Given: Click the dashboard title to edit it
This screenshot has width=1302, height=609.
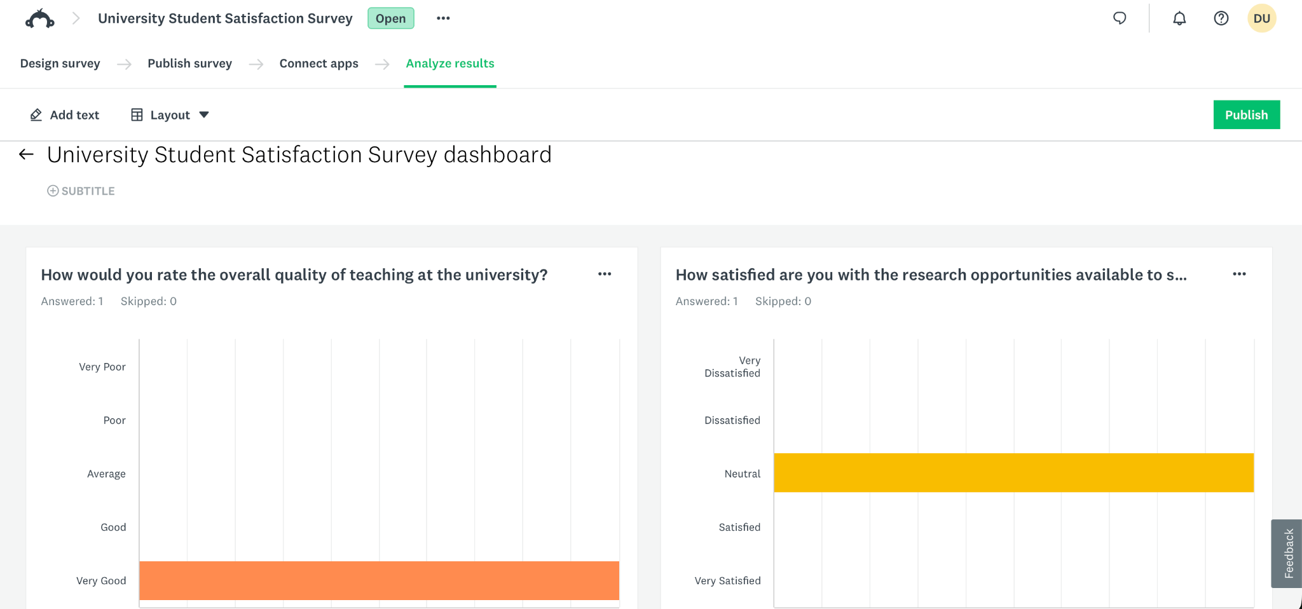Looking at the screenshot, I should pyautogui.click(x=299, y=154).
